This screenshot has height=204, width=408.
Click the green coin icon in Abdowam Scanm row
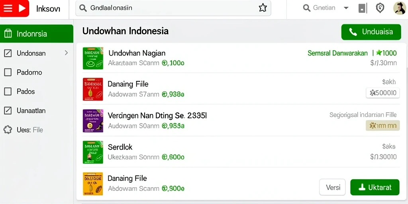[x=164, y=188]
